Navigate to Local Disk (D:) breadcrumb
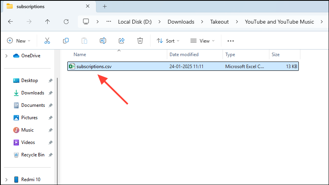 coord(135,22)
